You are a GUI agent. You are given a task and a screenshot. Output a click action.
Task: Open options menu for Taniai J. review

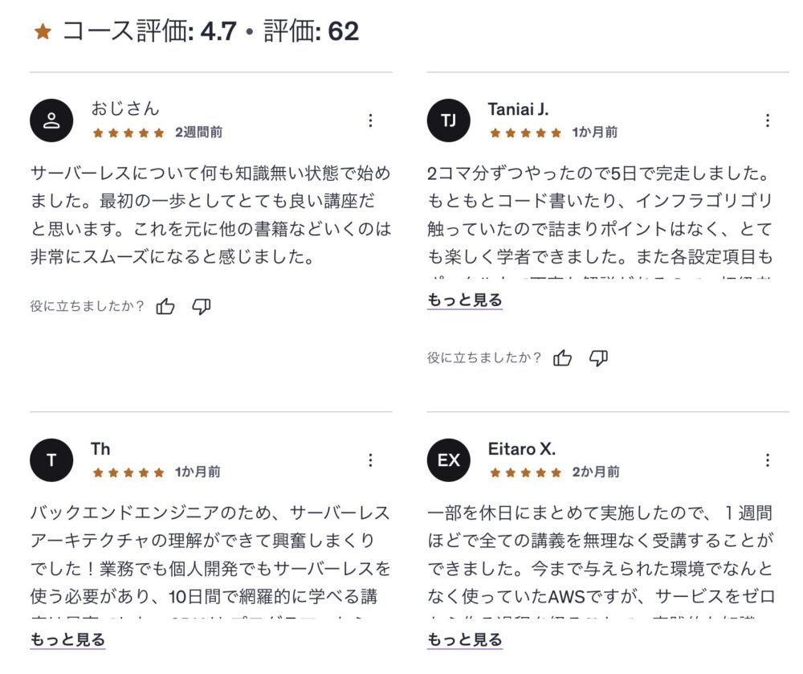pyautogui.click(x=767, y=121)
